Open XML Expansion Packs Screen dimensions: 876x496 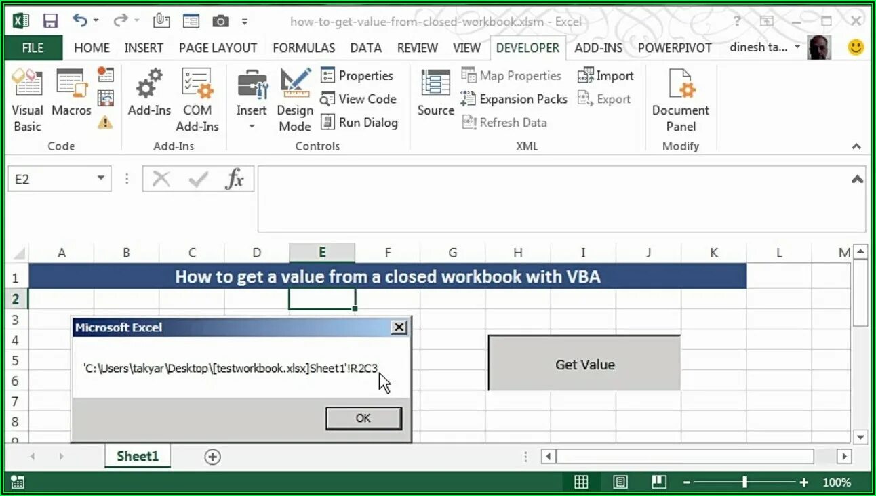tap(514, 99)
